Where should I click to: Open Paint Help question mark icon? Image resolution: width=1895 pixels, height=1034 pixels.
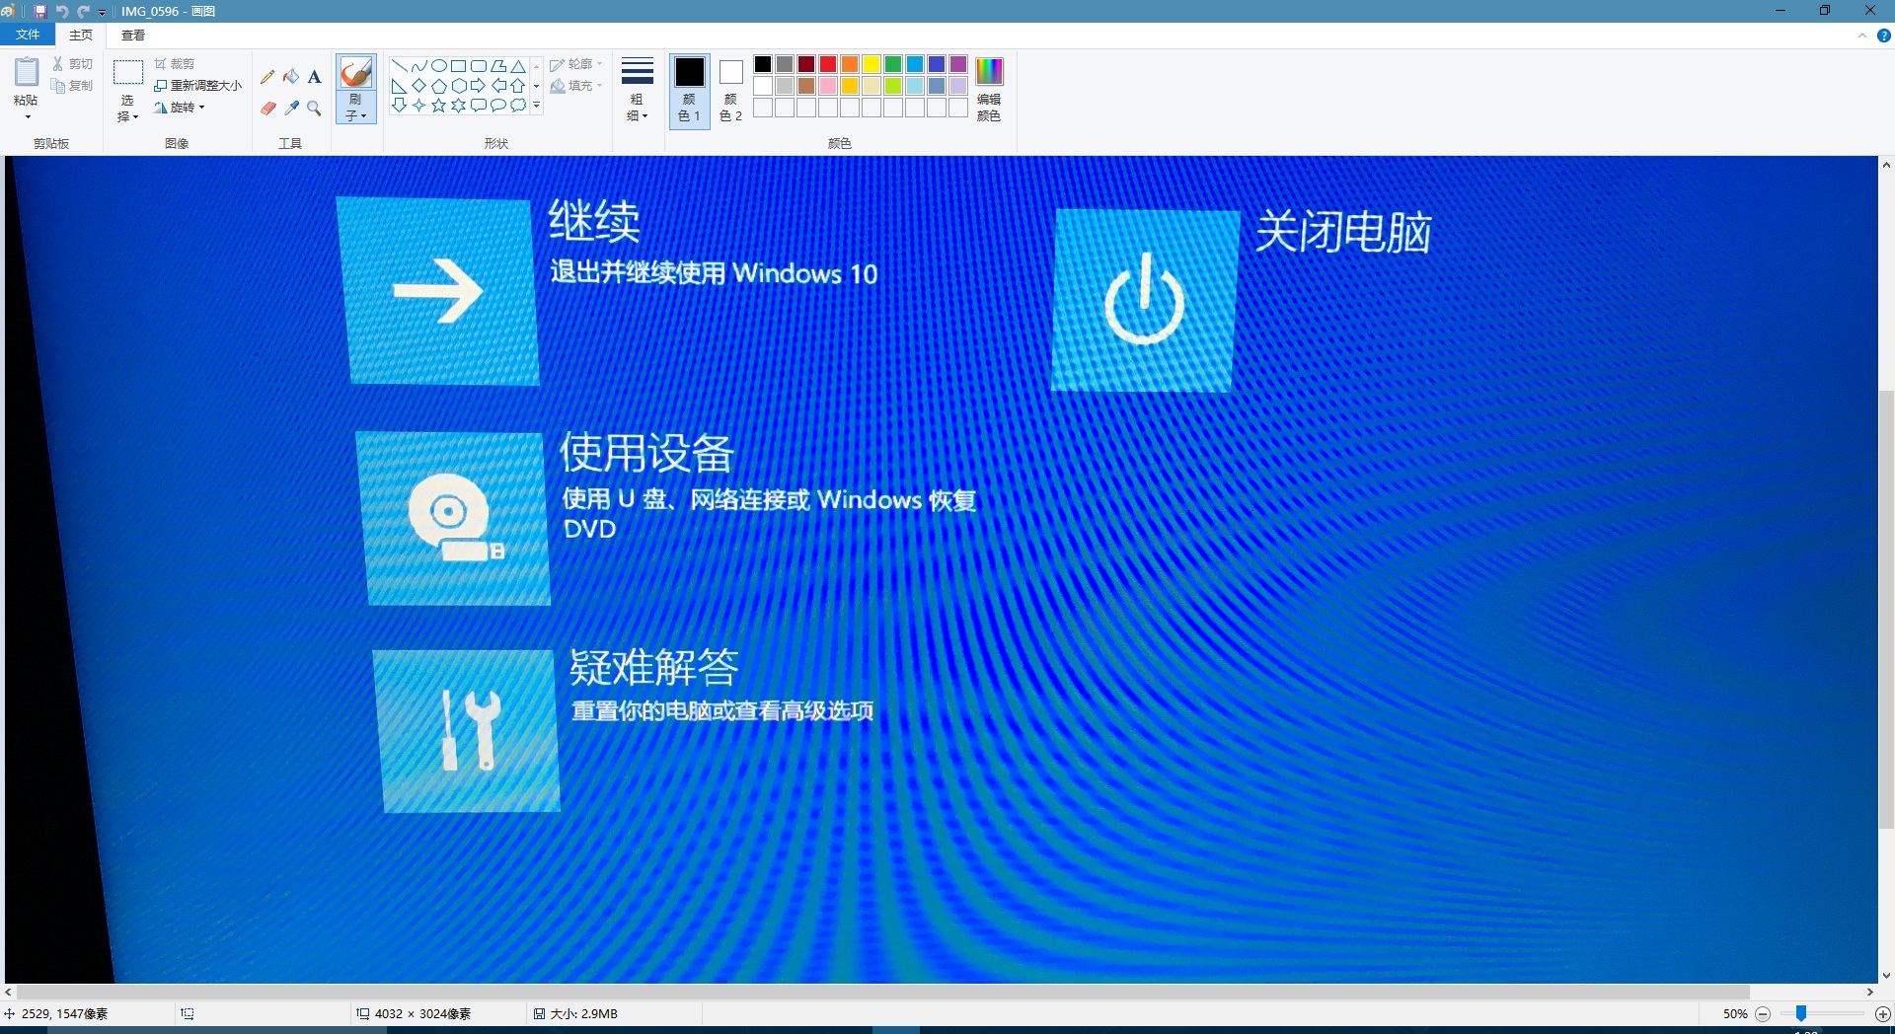[1883, 36]
